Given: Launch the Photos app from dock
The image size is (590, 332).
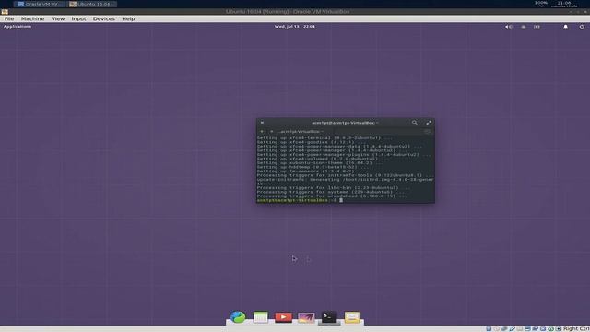Looking at the screenshot, I should pos(306,317).
